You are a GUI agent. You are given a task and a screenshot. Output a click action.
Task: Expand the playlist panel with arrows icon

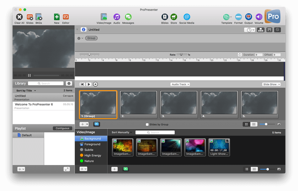(x=67, y=169)
